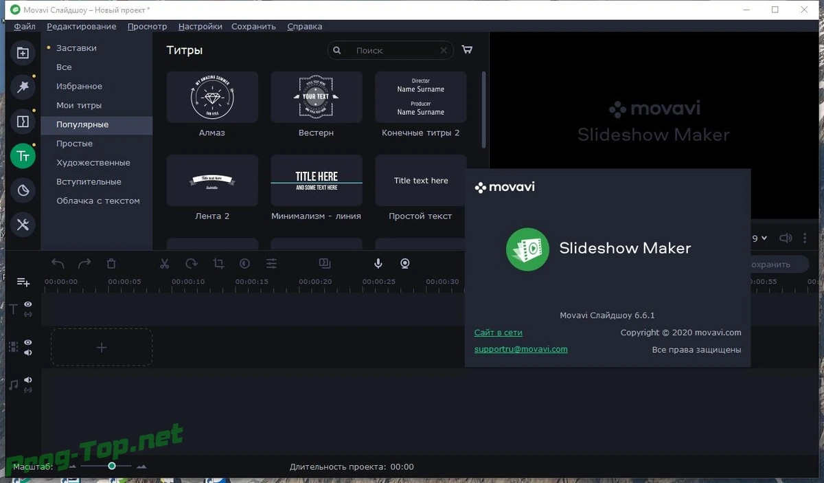
Task: Click the 00:00:15 timeline ruler mark
Action: 251,282
